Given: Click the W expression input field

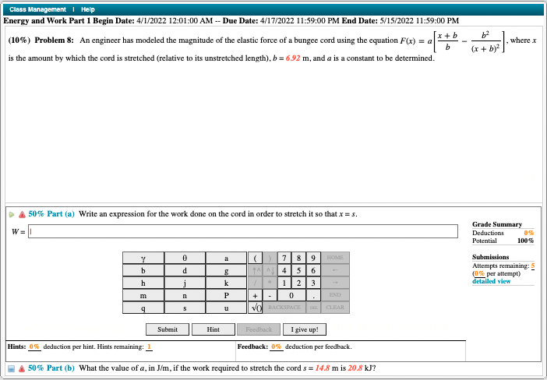Looking at the screenshot, I should (x=243, y=231).
